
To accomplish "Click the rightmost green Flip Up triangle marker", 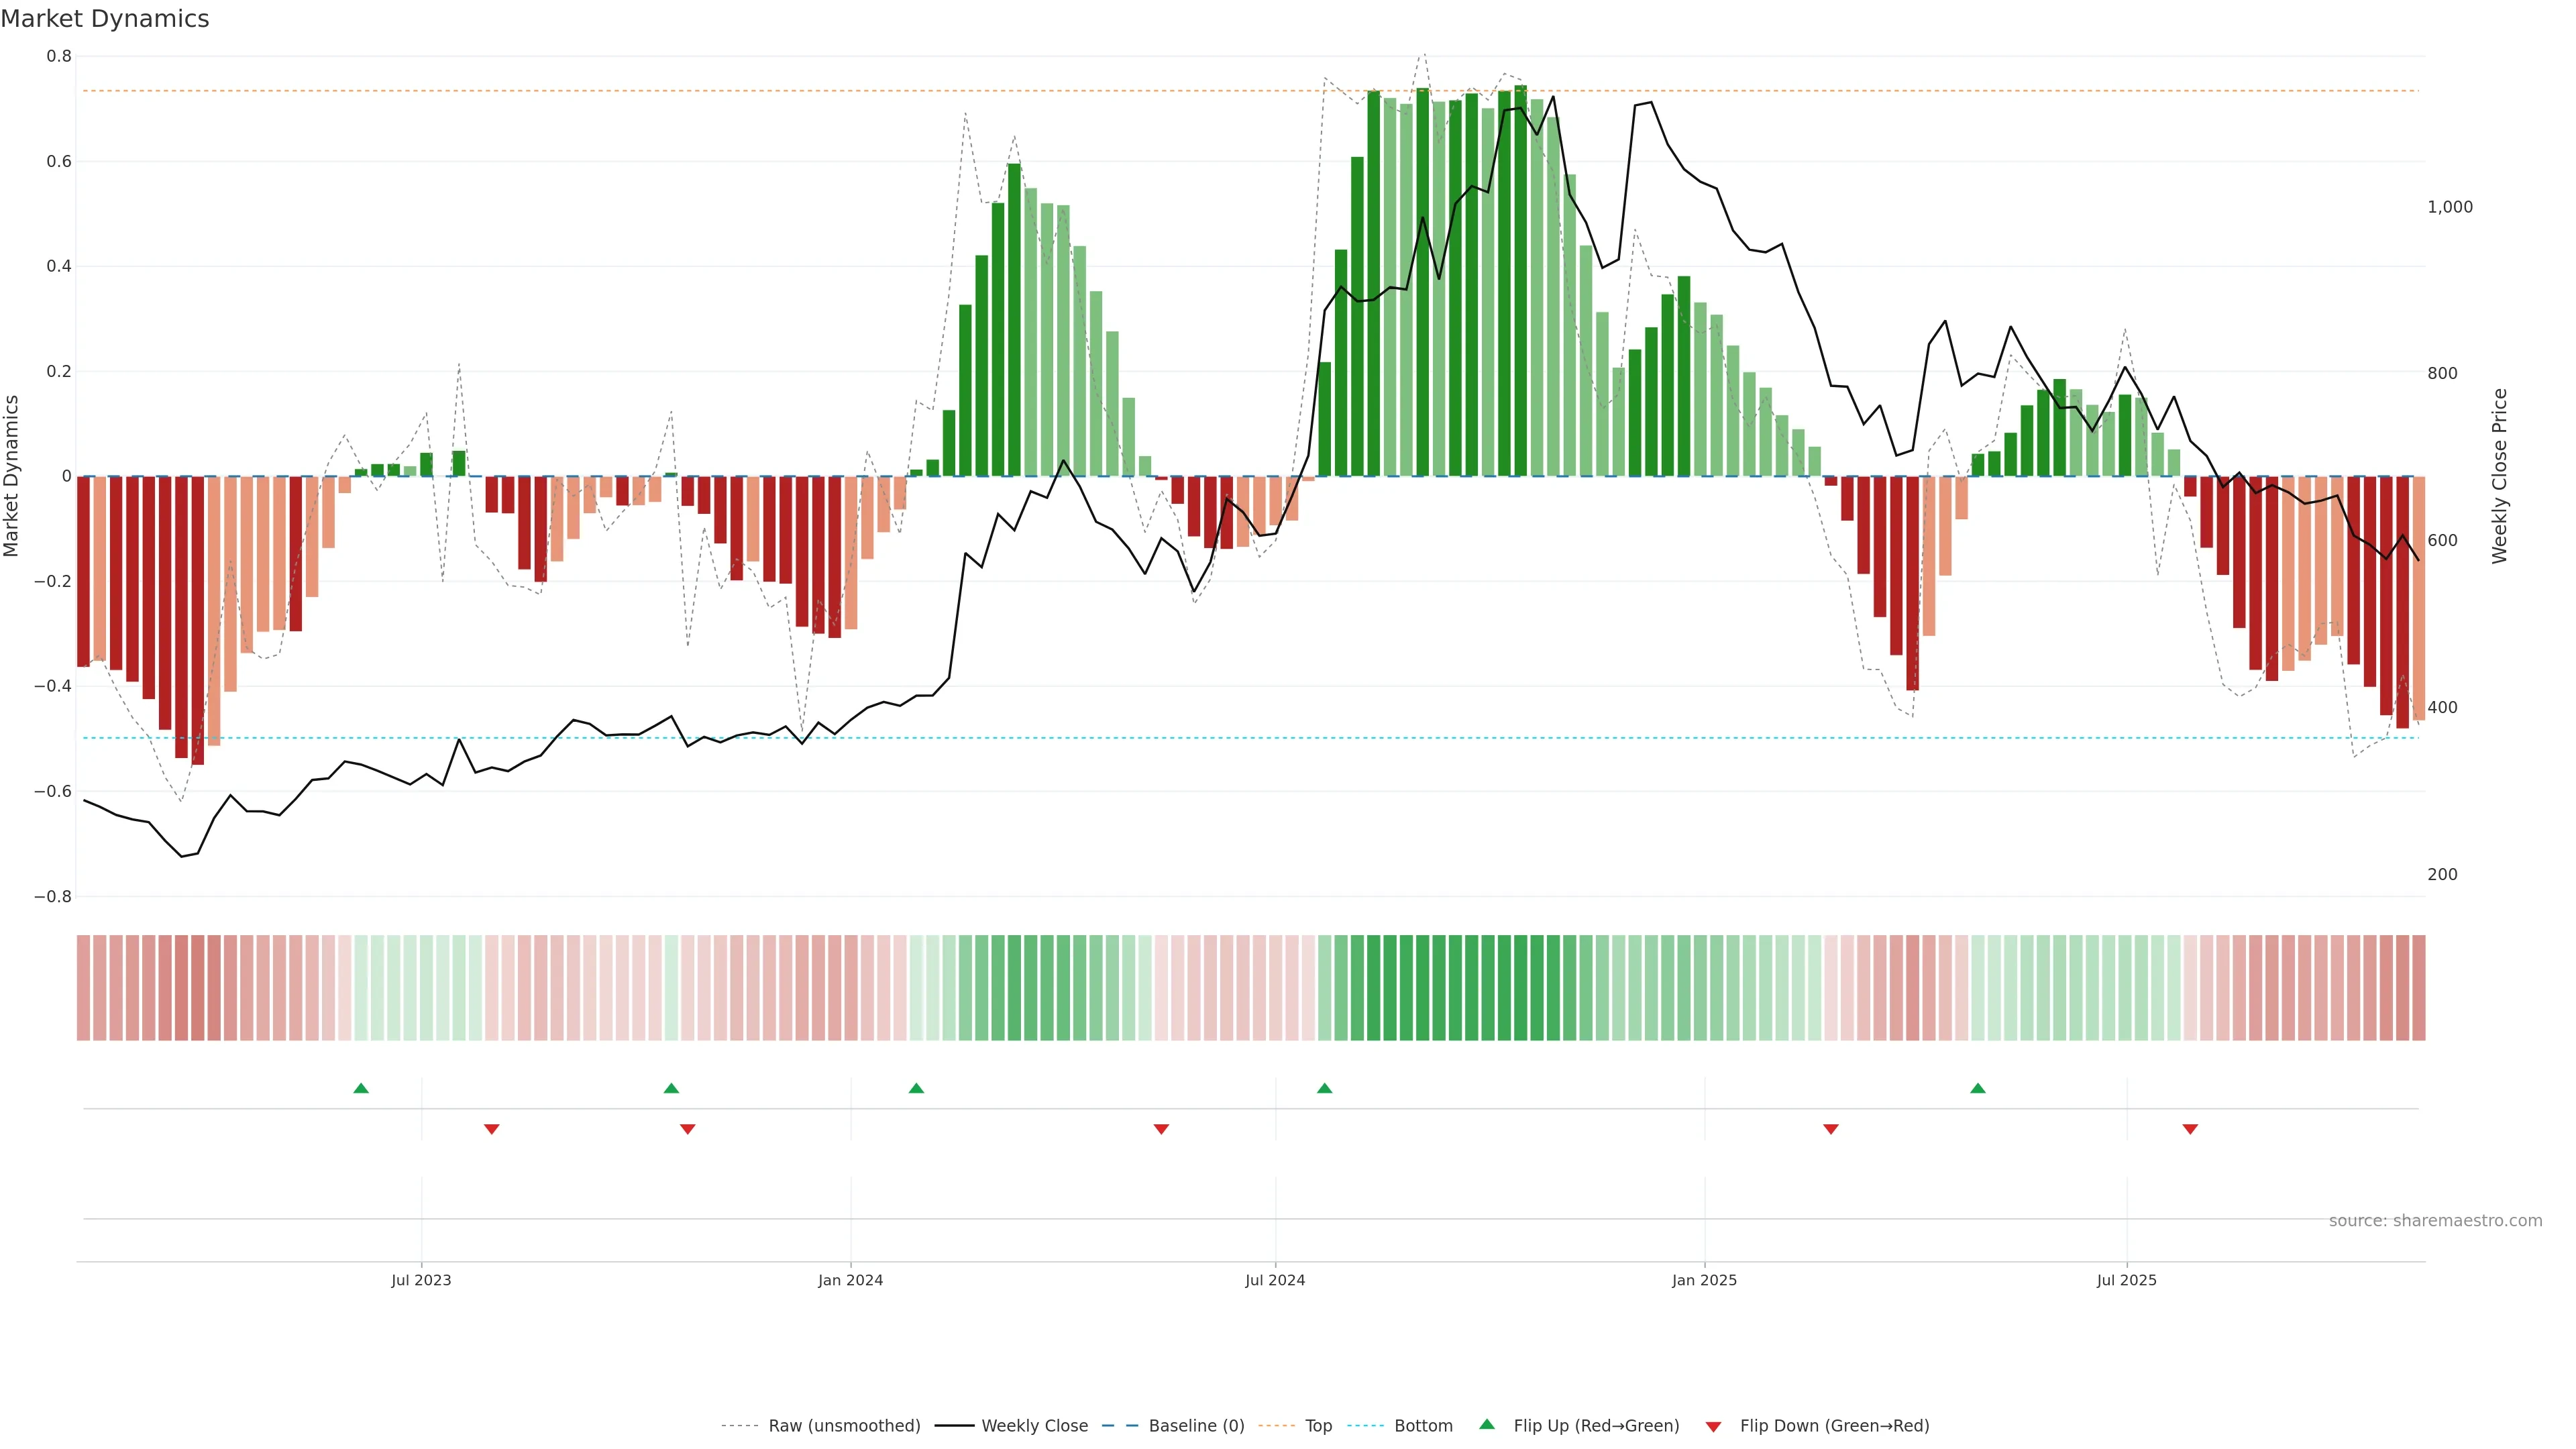I will point(1977,1088).
